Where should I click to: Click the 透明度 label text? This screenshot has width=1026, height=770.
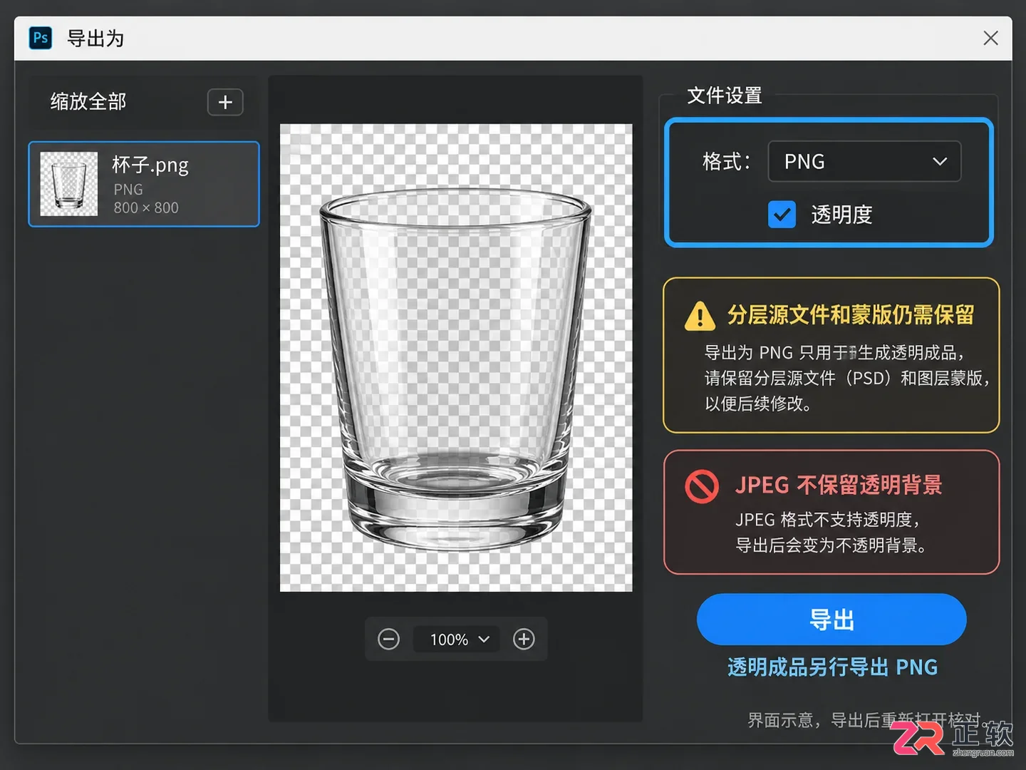(841, 215)
